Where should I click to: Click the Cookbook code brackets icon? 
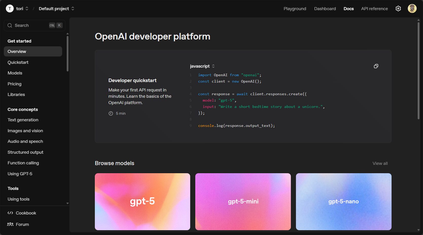(x=10, y=213)
